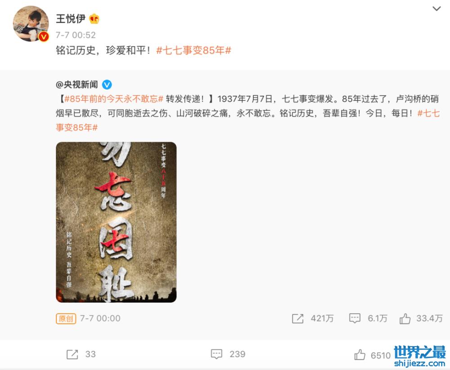
Task: Like 王悦伊's post with 6510 likes
Action: (x=373, y=355)
